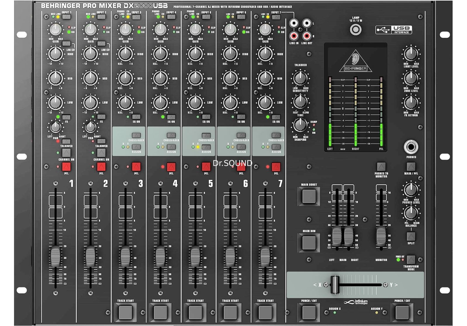467x326 pixels.
Task: Click the talkover DAMPING knob
Action: (300, 125)
